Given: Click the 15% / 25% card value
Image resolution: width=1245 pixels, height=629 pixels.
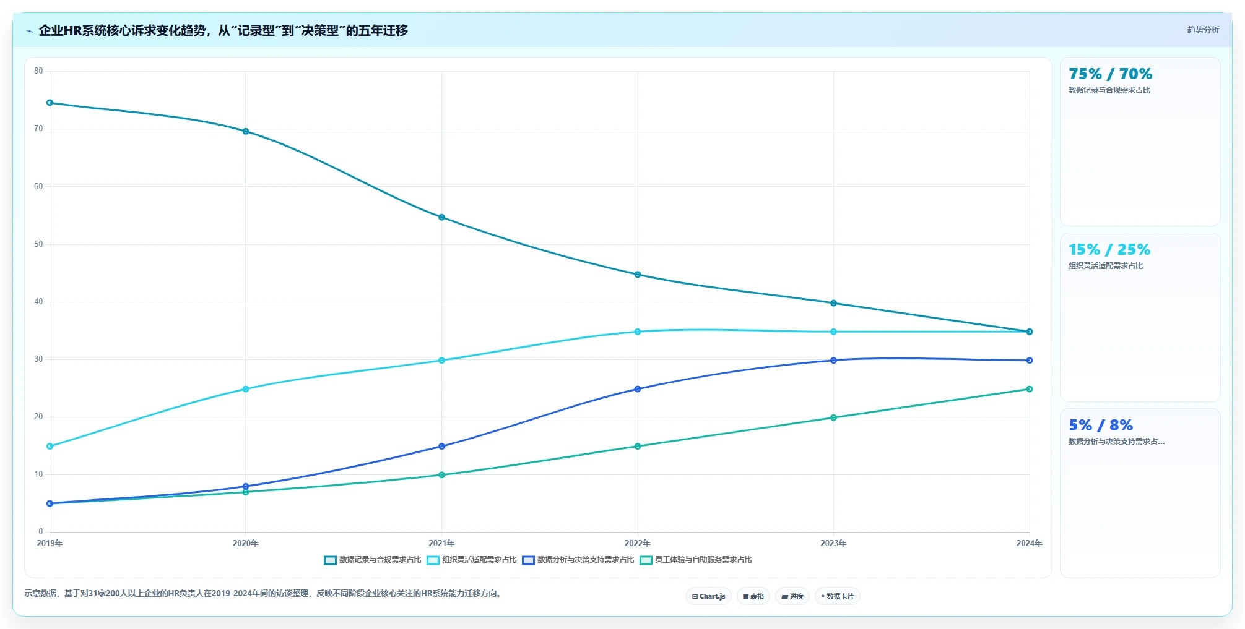Looking at the screenshot, I should click(1109, 250).
